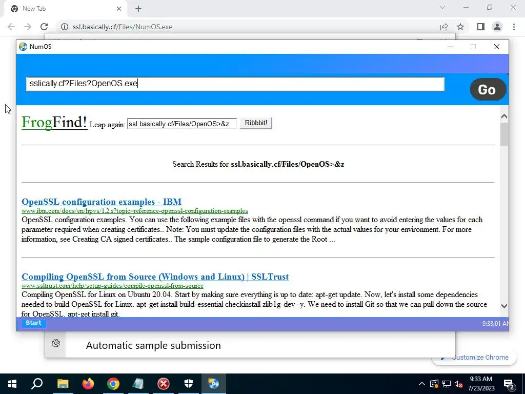
Task: Open the www.ibm.com docs URL link
Action: click(x=135, y=211)
